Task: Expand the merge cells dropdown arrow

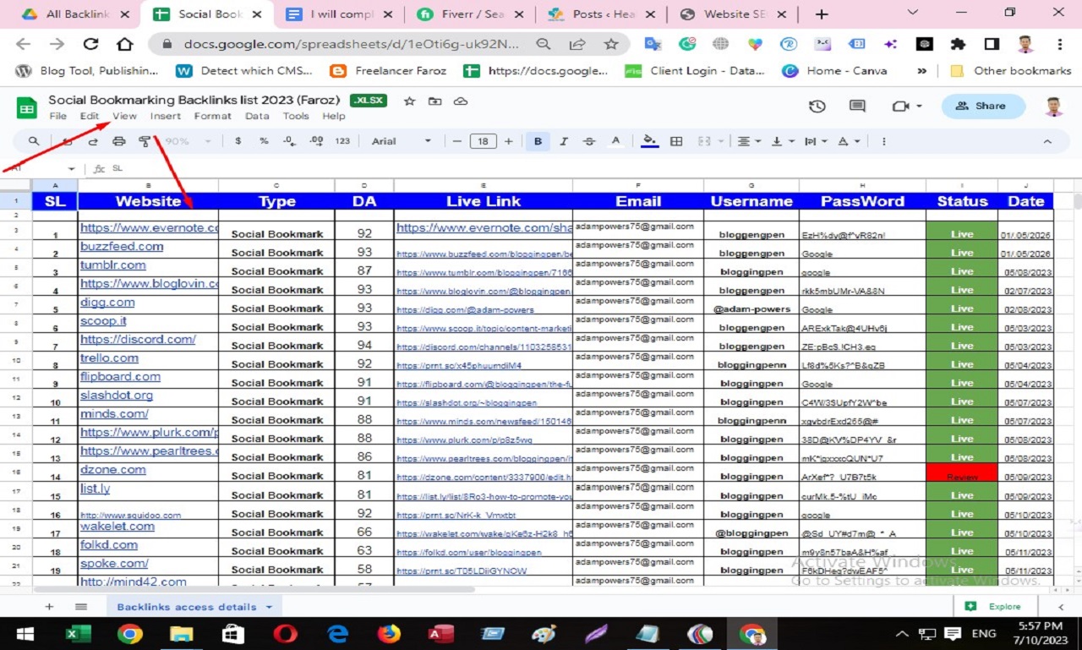Action: click(719, 141)
